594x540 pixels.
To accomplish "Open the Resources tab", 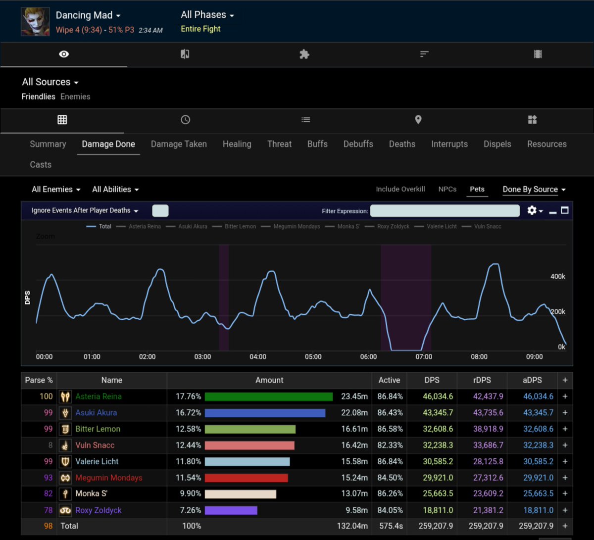I will coord(547,144).
